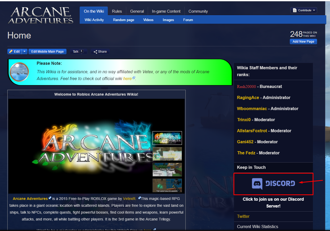330x231 pixels.
Task: Click the round ocean notice icon
Action: [x=19, y=72]
